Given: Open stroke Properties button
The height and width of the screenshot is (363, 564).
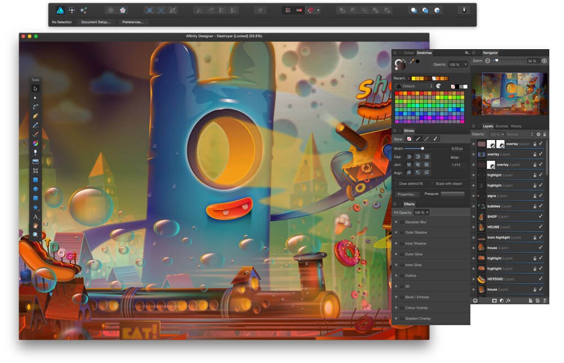Looking at the screenshot, I should coord(407,194).
